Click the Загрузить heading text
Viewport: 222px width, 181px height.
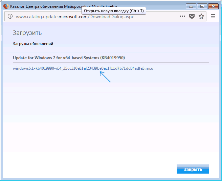[27, 33]
